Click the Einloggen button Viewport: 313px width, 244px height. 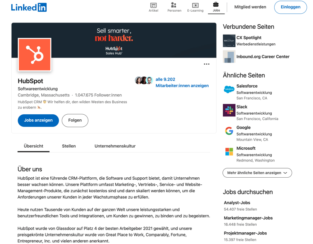click(x=290, y=7)
